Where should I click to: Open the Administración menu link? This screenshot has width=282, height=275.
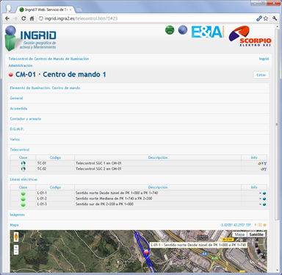click(21, 65)
